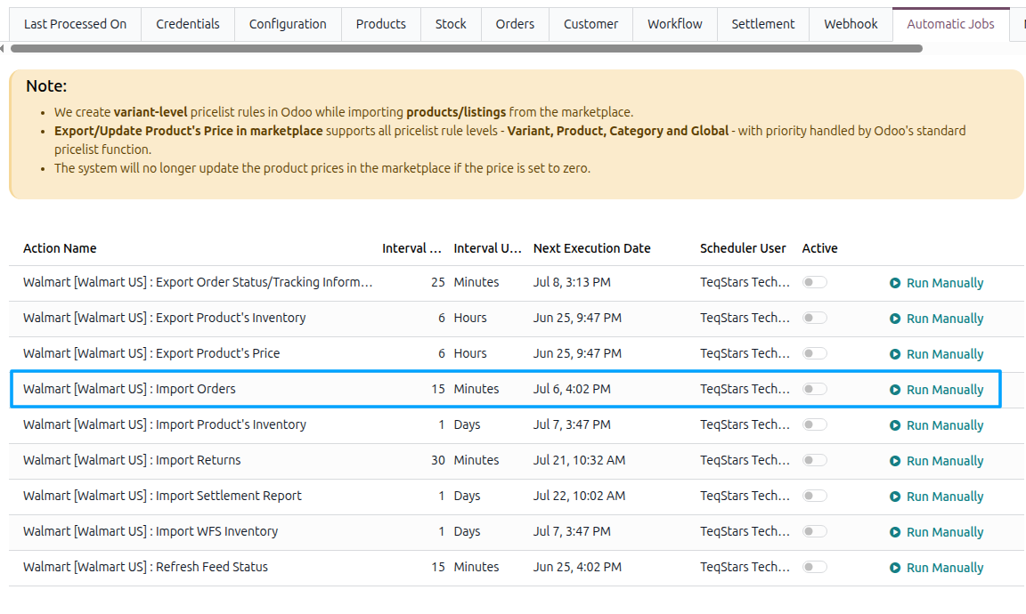Run Manually the Import Product's Inventory job
The height and width of the screenshot is (614, 1026).
[936, 425]
